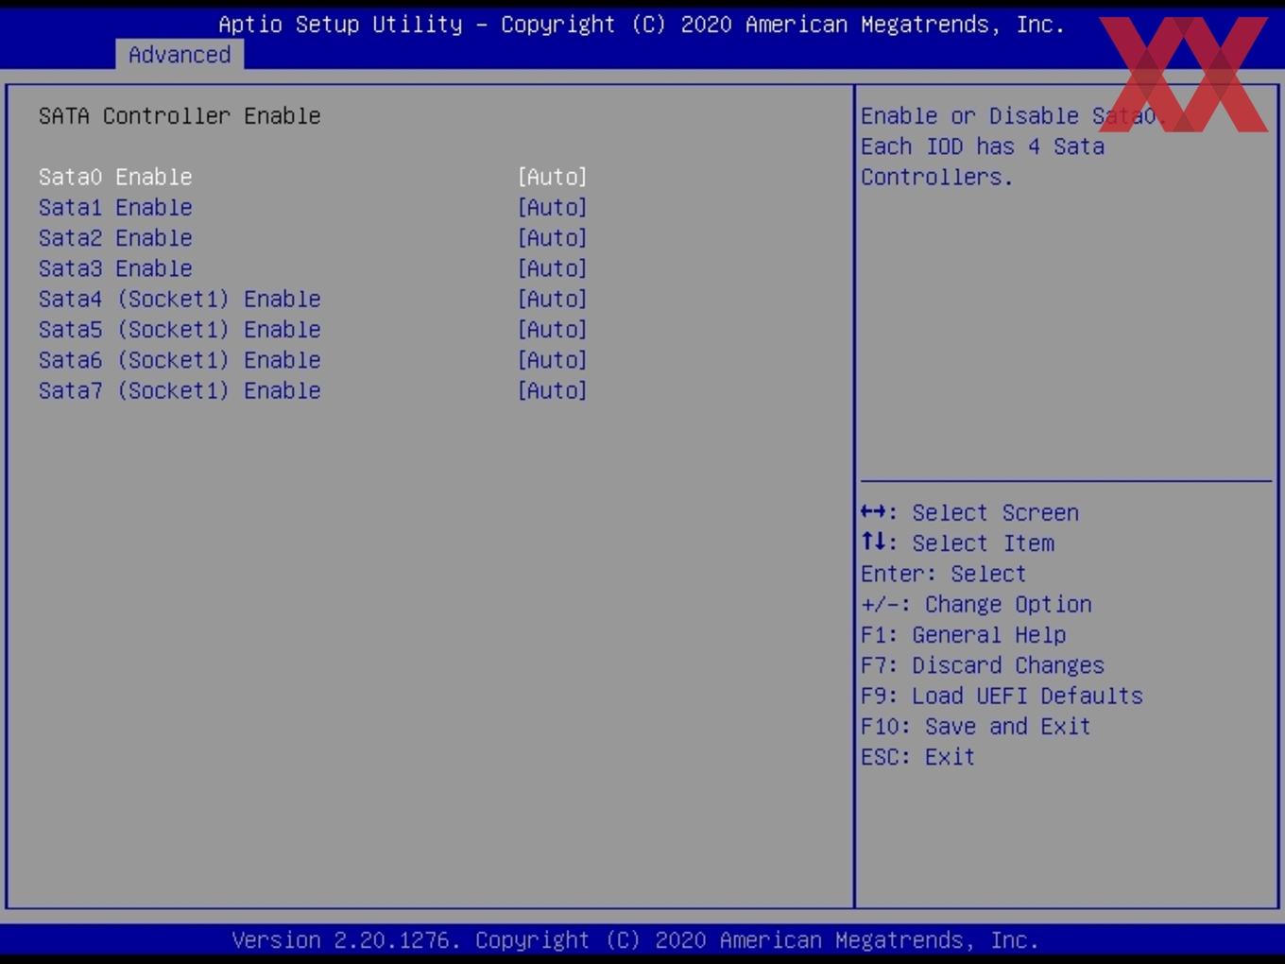The image size is (1285, 964).
Task: Click the 'F9: Load UEFI Defaults' hint
Action: [1002, 696]
